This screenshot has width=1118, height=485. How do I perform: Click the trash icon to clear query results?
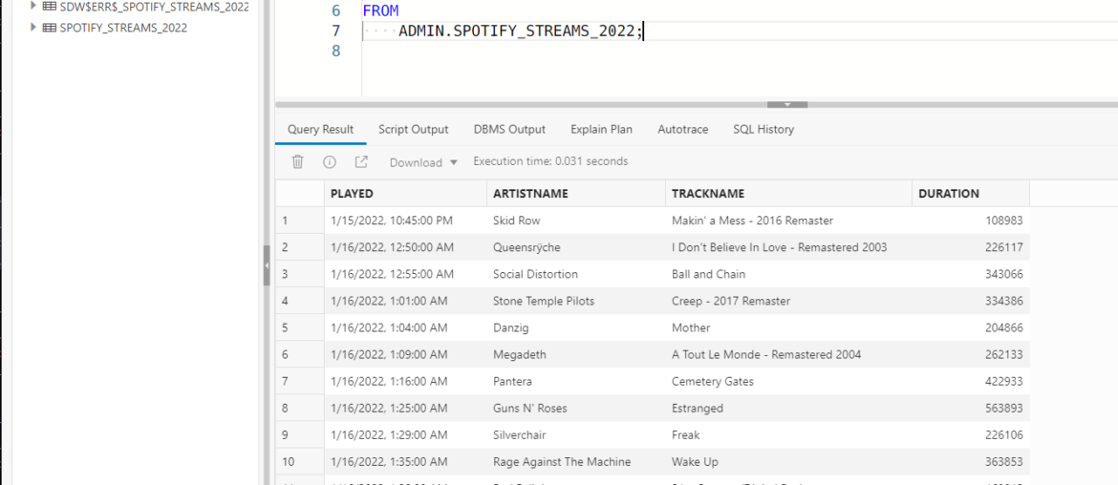click(298, 161)
